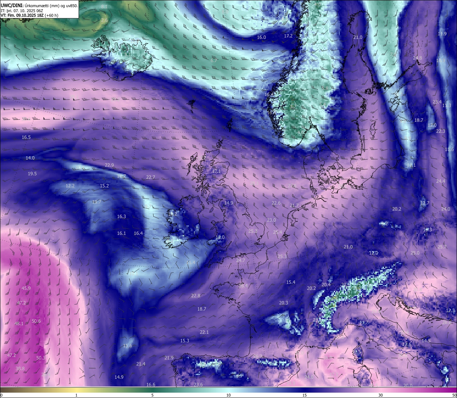
Task: Click the 24.7 value label
Action: coord(241,261)
